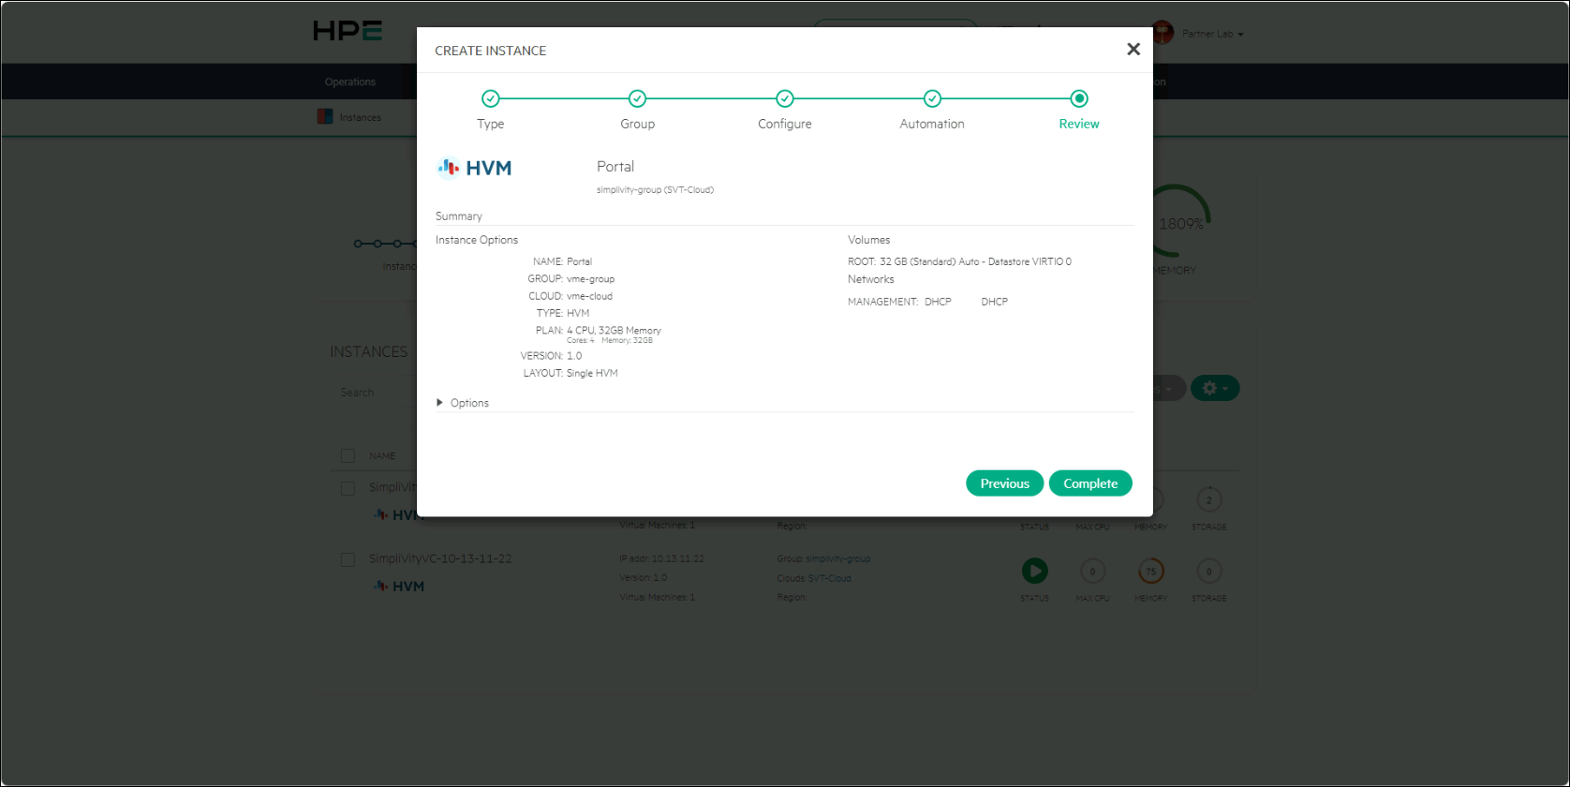Click the Previous button
The width and height of the screenshot is (1570, 787).
coord(1004,483)
